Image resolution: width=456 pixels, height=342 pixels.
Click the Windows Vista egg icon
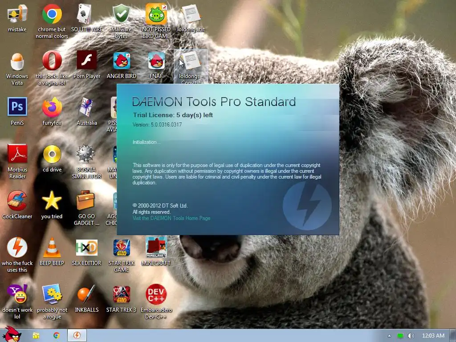[17, 61]
